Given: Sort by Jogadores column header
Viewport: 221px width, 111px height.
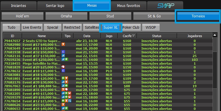Looking at the screenshot, I should (x=195, y=36).
